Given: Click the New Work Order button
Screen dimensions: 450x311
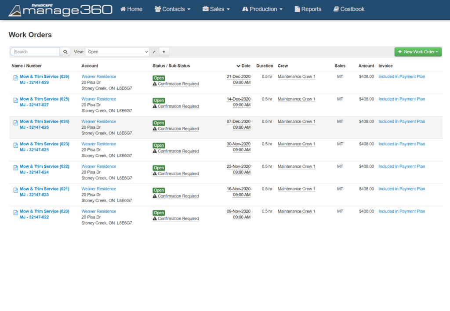Looking at the screenshot, I should 415,51.
